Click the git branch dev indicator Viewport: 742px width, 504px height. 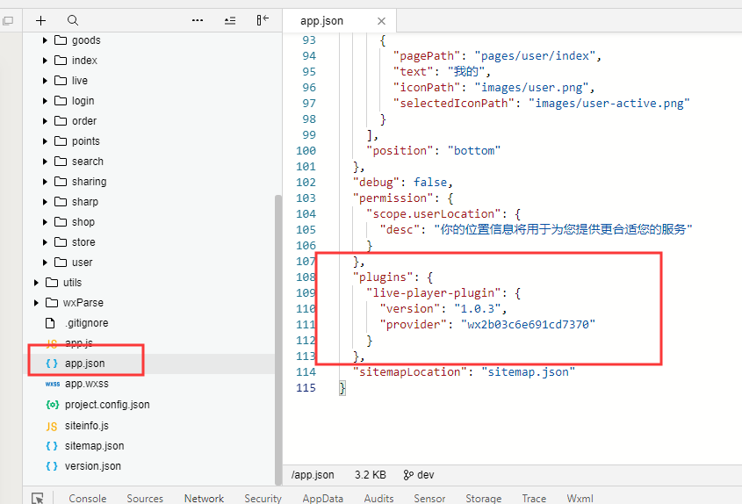point(419,474)
